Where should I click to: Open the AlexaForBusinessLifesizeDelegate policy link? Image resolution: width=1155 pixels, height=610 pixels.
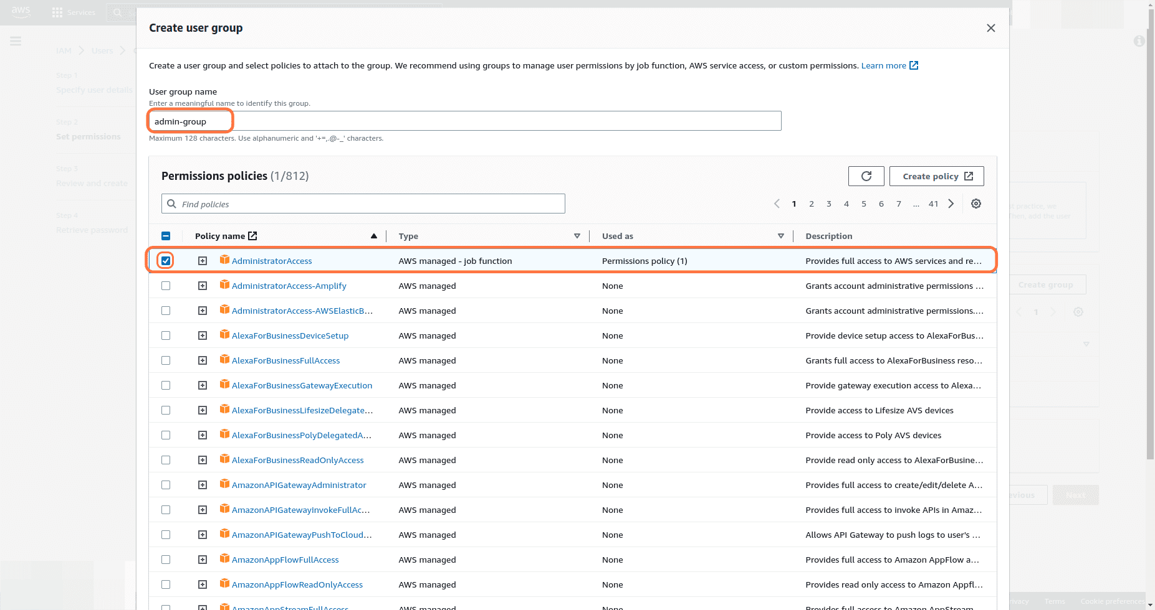click(x=302, y=410)
